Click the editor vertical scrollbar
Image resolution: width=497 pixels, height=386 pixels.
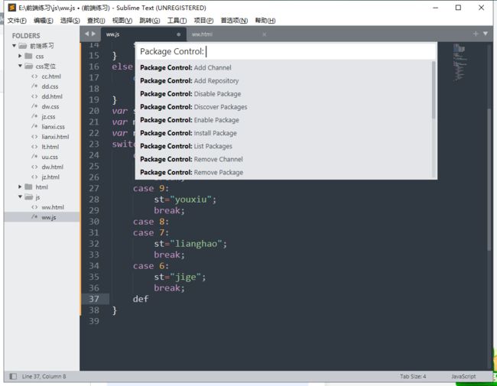pos(489,179)
